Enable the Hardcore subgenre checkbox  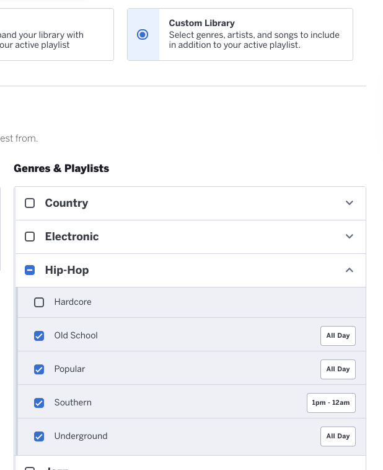click(39, 302)
